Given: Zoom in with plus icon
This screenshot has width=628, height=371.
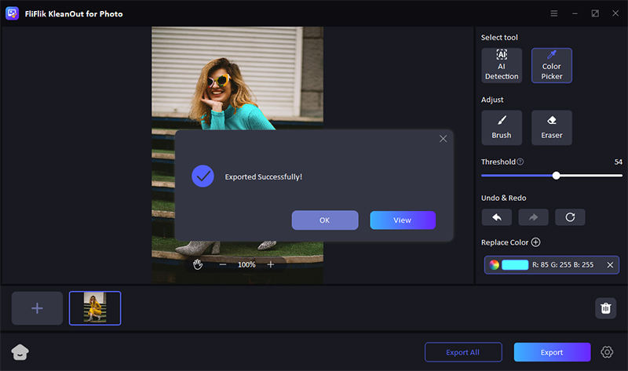Looking at the screenshot, I should [x=271, y=264].
